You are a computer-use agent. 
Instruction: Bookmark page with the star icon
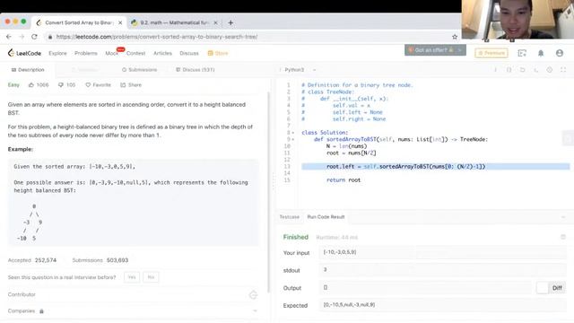click(x=455, y=37)
